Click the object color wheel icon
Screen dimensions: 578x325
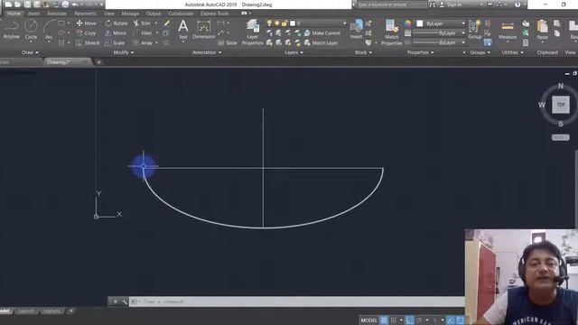tap(407, 23)
